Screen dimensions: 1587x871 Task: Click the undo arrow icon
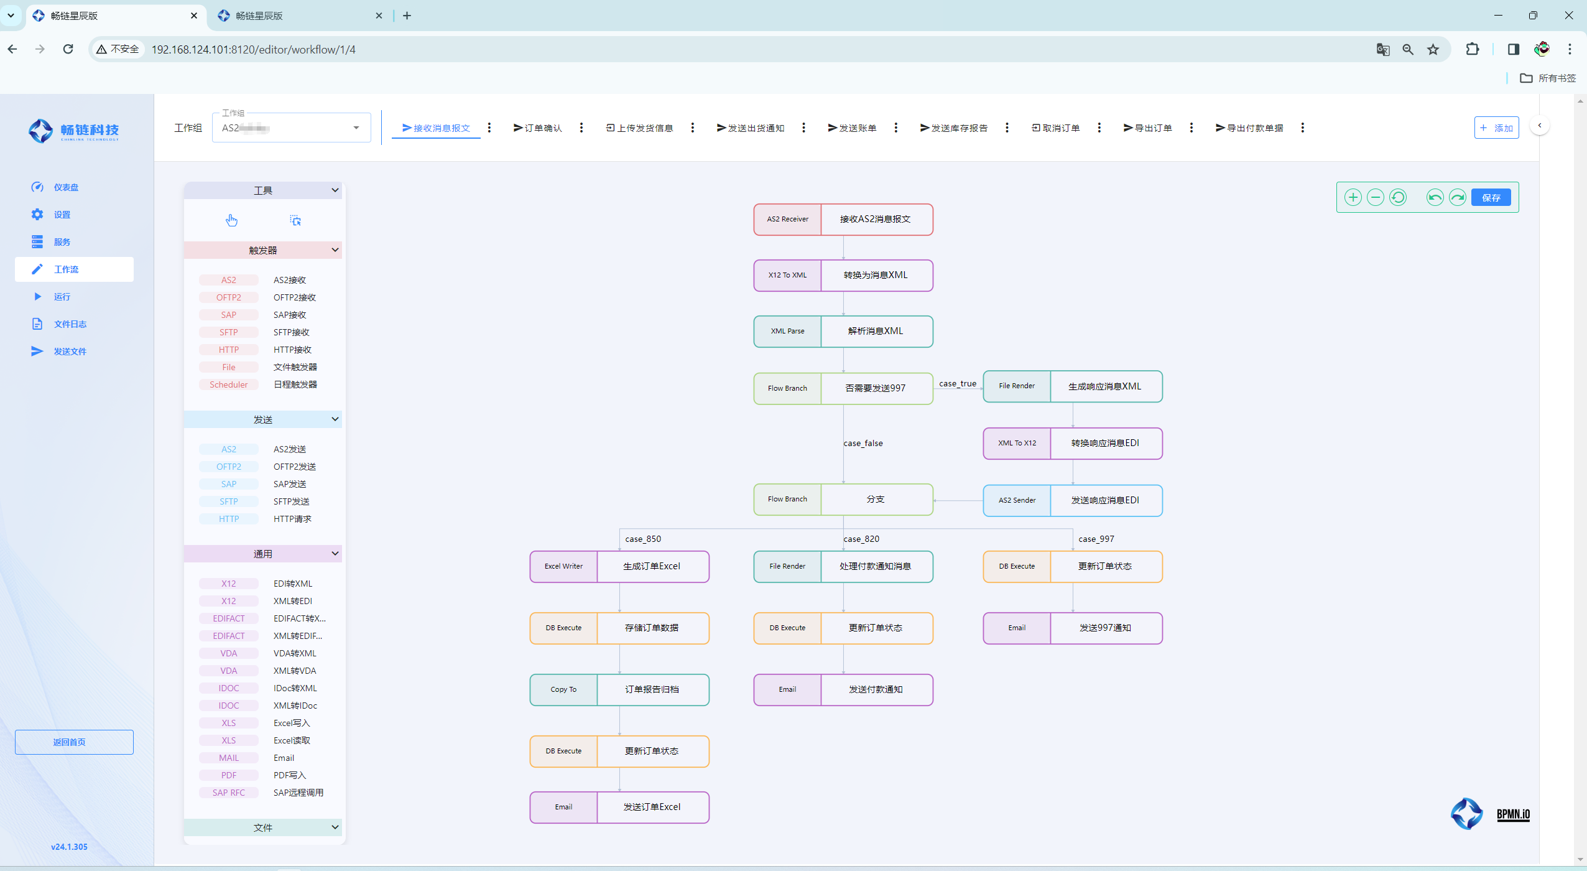(x=1435, y=198)
